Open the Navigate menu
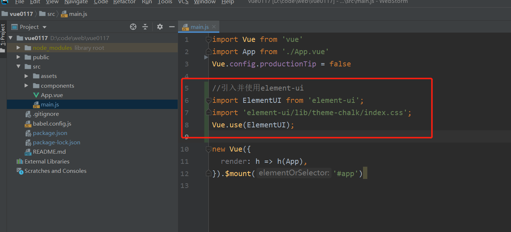511x232 pixels. click(x=76, y=2)
